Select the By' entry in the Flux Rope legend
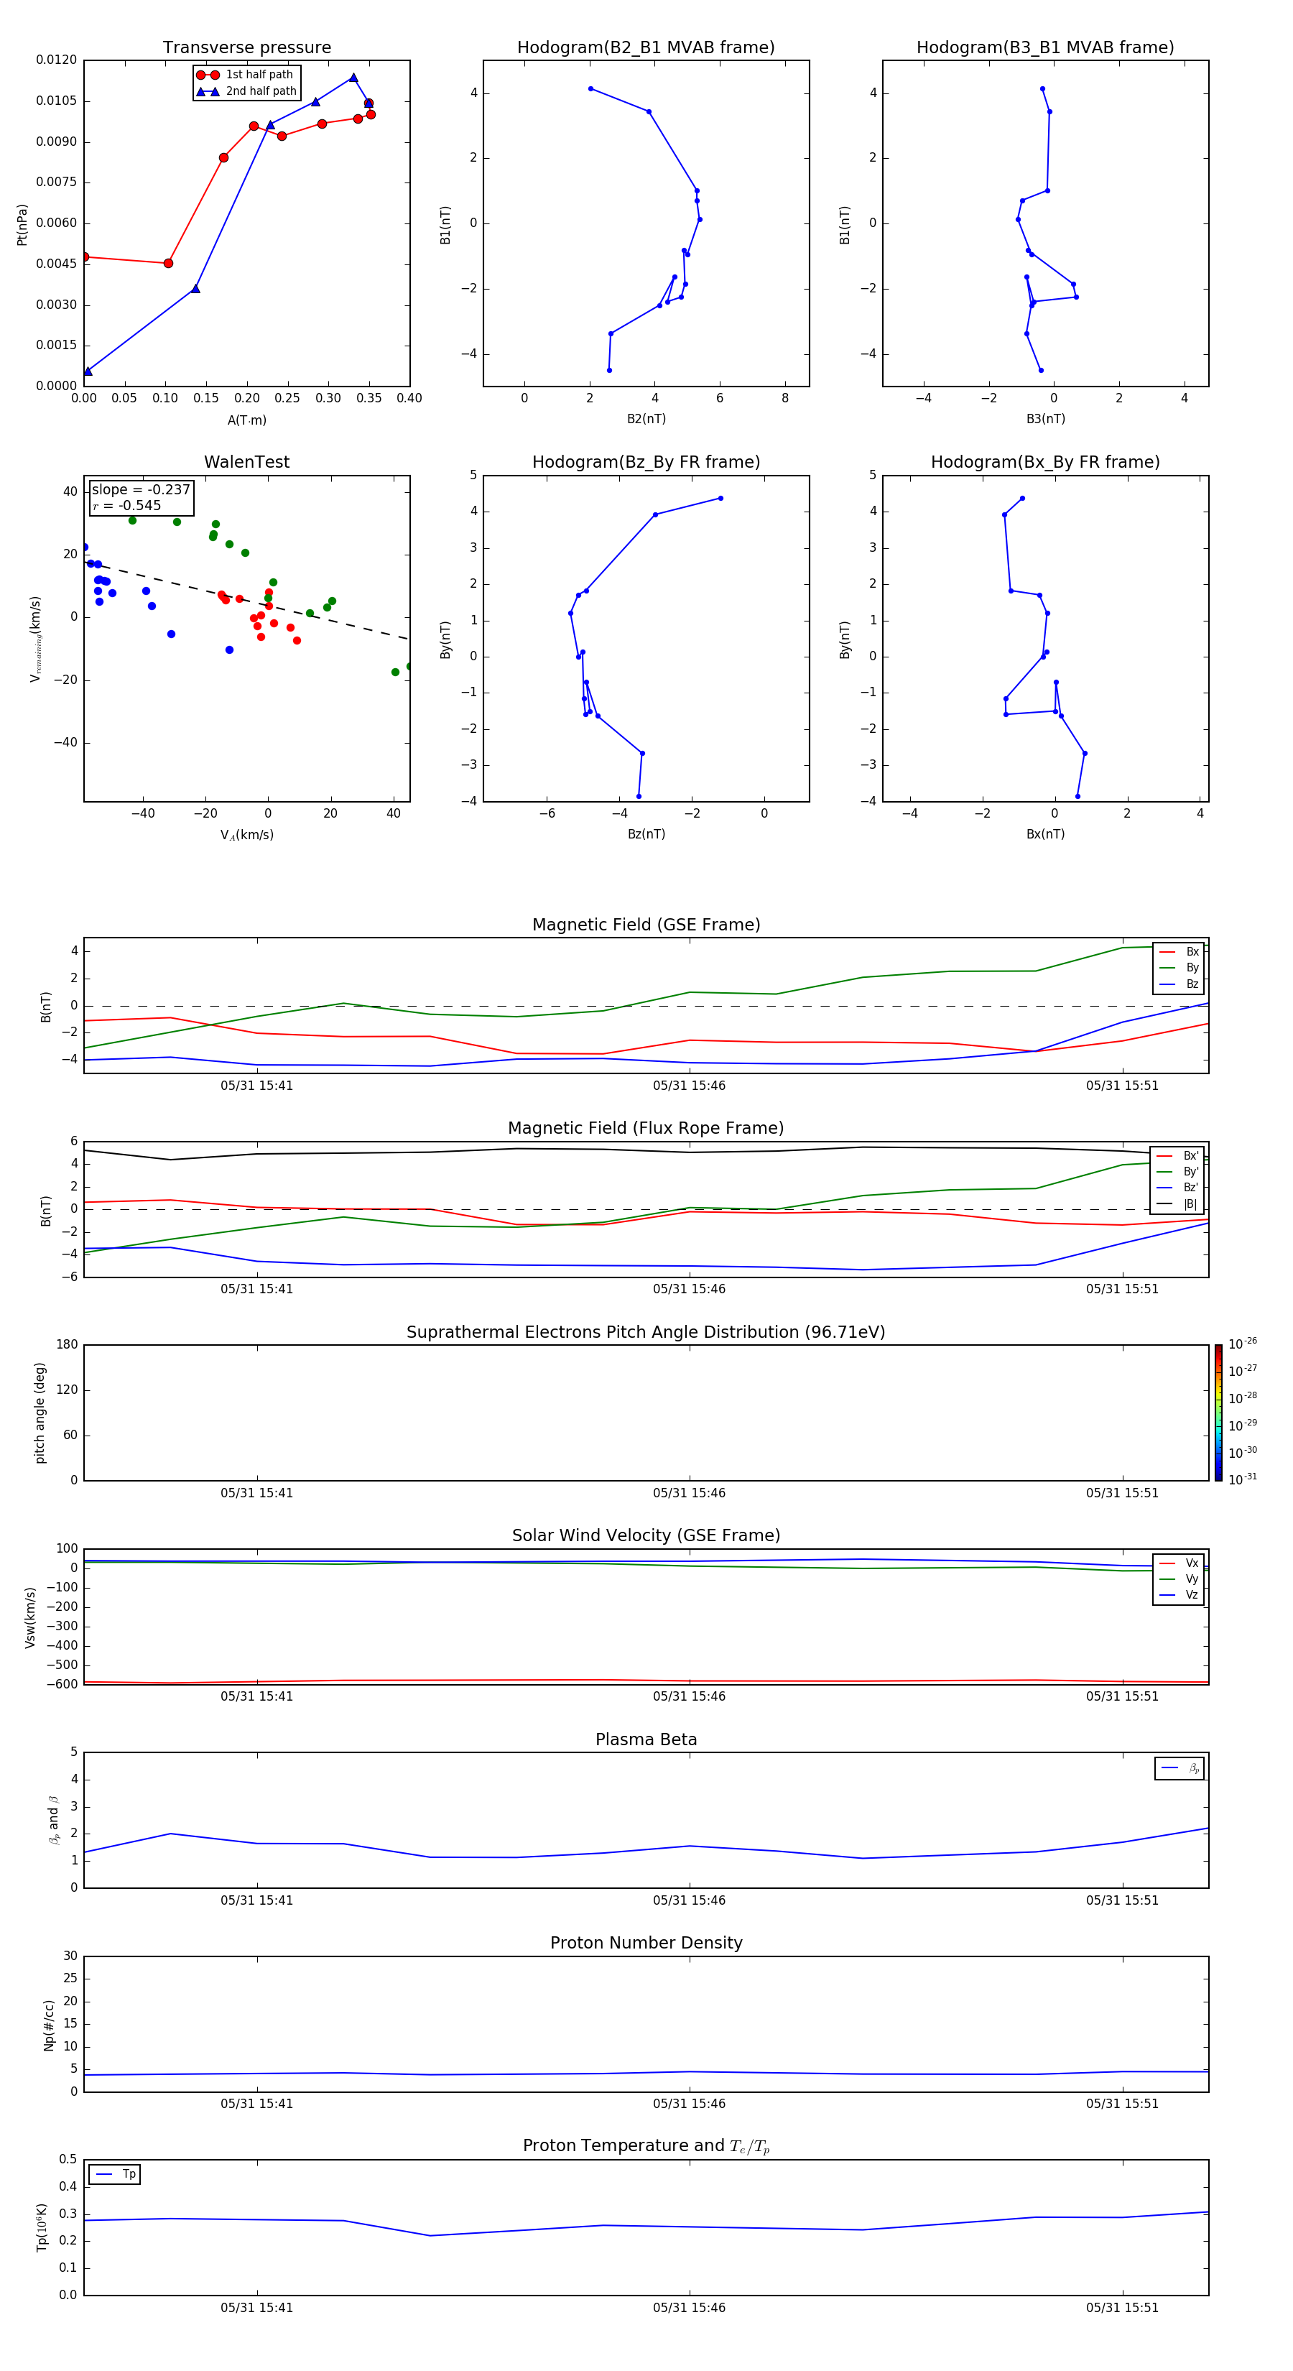1293x2371 pixels. (1179, 1172)
